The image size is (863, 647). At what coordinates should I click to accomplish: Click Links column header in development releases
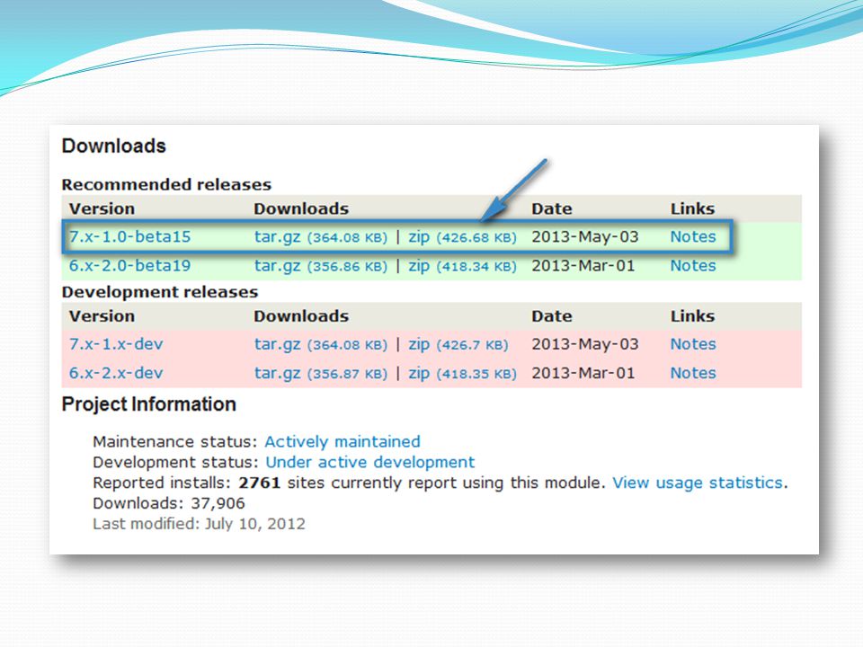[x=692, y=316]
